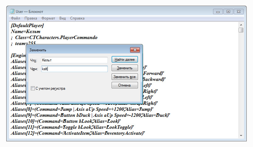The width and height of the screenshot is (253, 147).
Task: Click the scrollbar up arrow
Action: [241, 25]
